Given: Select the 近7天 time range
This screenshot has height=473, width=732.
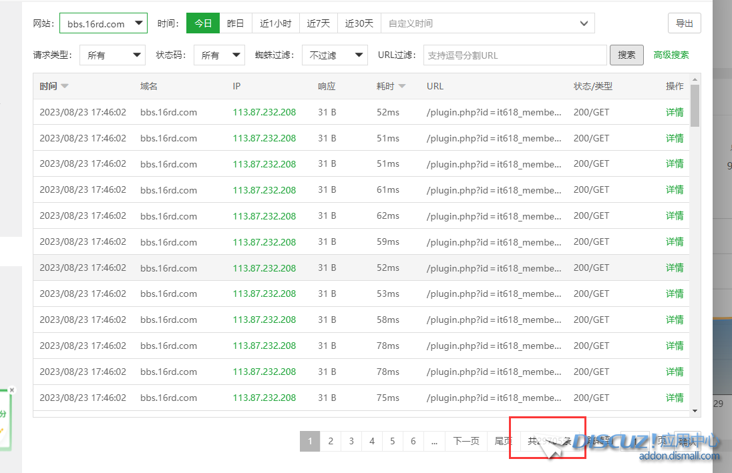Looking at the screenshot, I should click(319, 23).
